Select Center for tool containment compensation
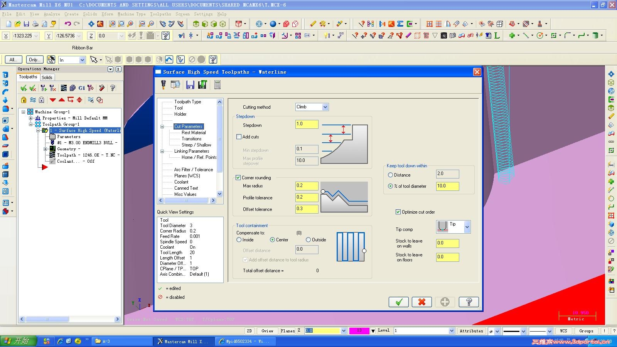617x347 pixels. click(x=273, y=240)
